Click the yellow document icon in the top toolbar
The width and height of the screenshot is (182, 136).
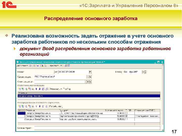click(42, 65)
